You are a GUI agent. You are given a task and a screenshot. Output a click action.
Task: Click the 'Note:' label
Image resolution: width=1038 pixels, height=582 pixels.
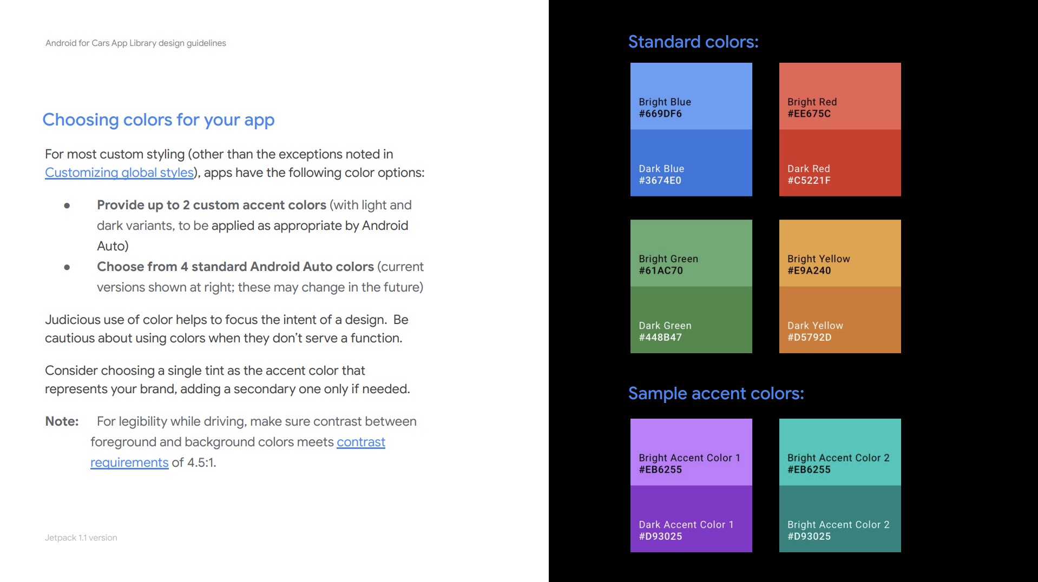(62, 421)
